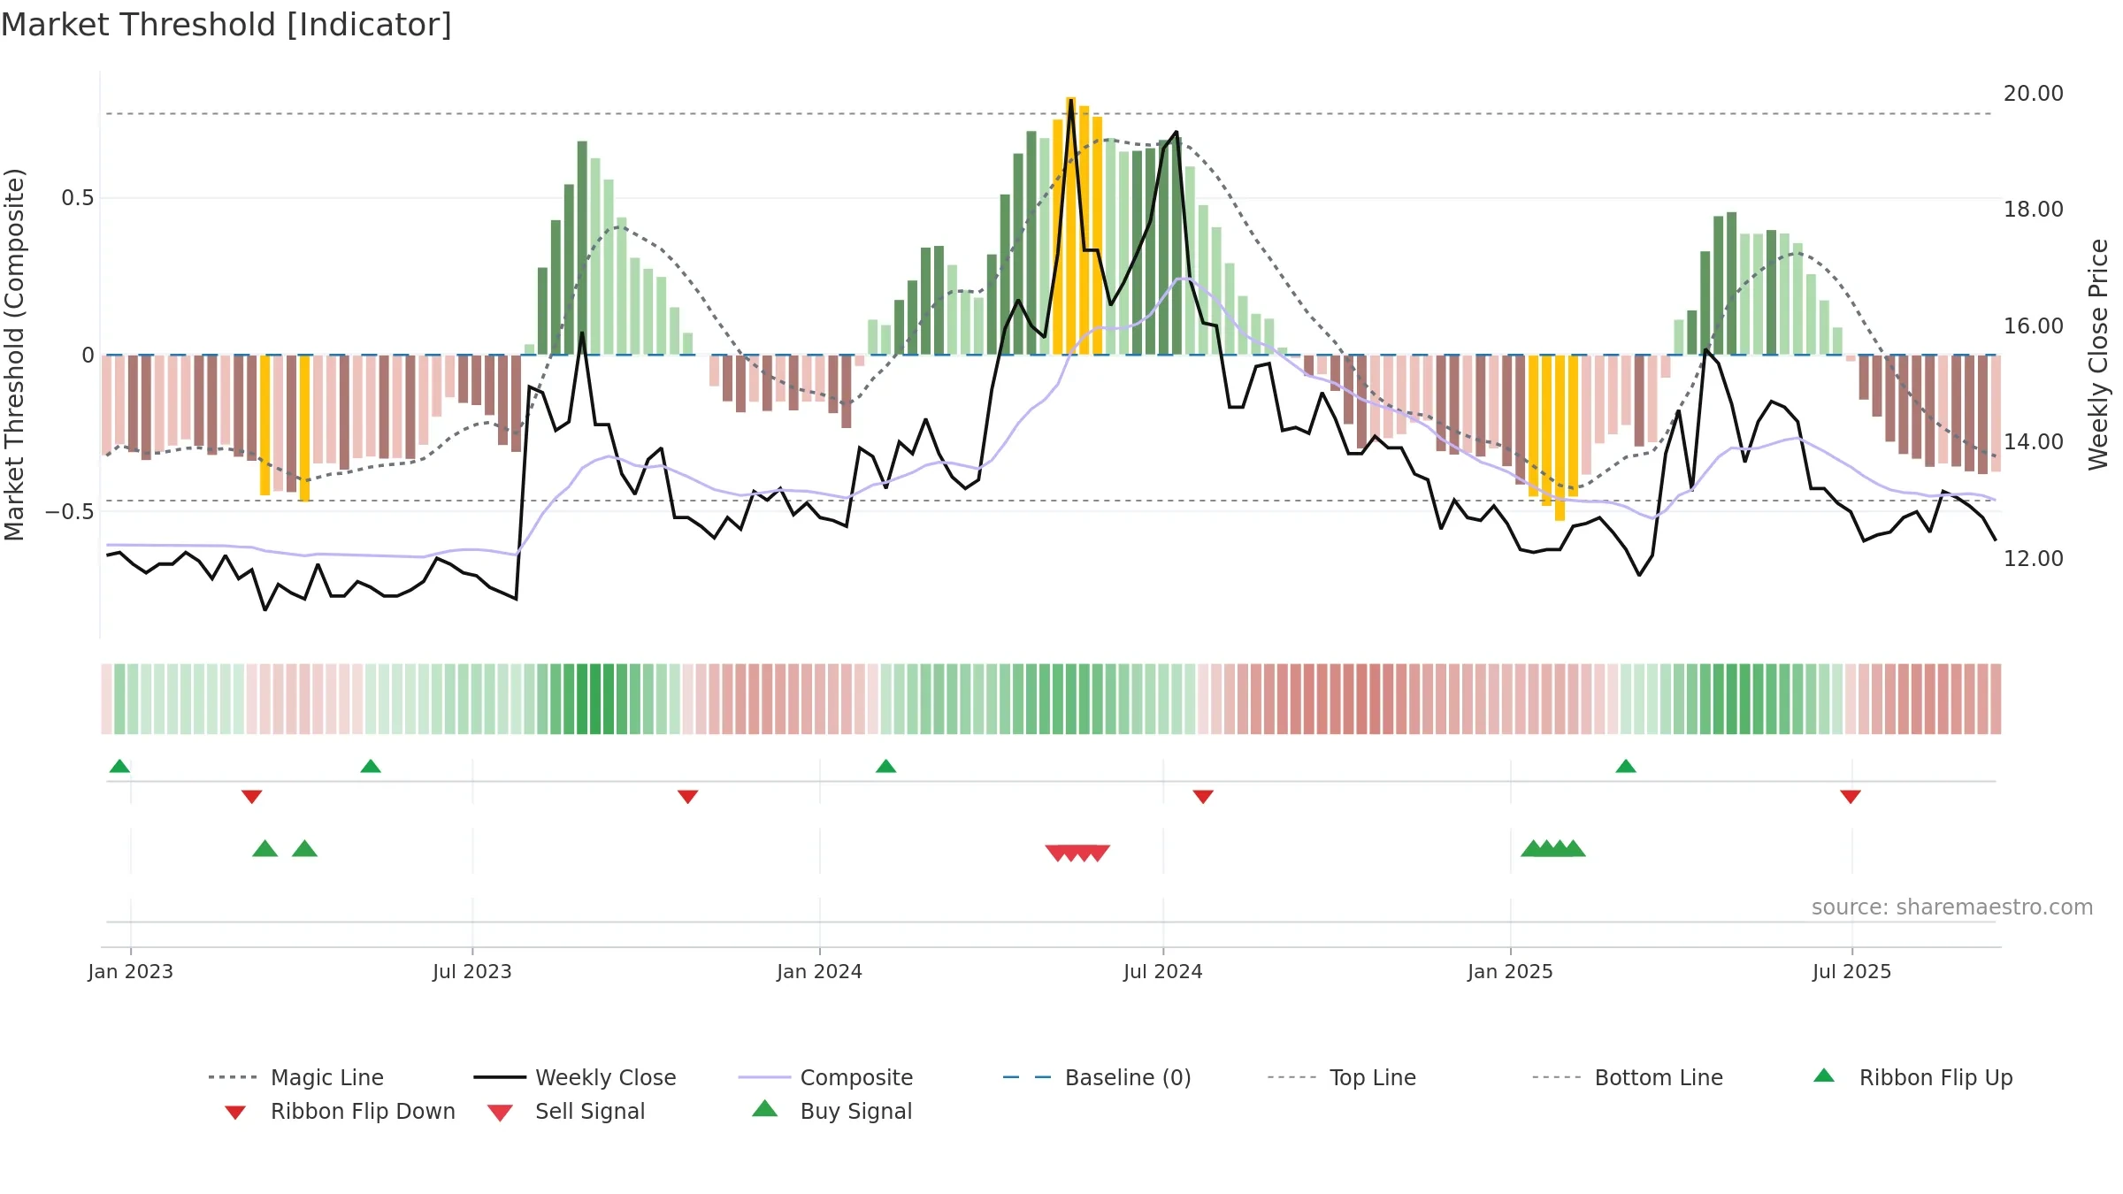This screenshot has height=1194, width=2123.
Task: Toggle the Ribbon Flip Down legend entry
Action: coord(339,1111)
